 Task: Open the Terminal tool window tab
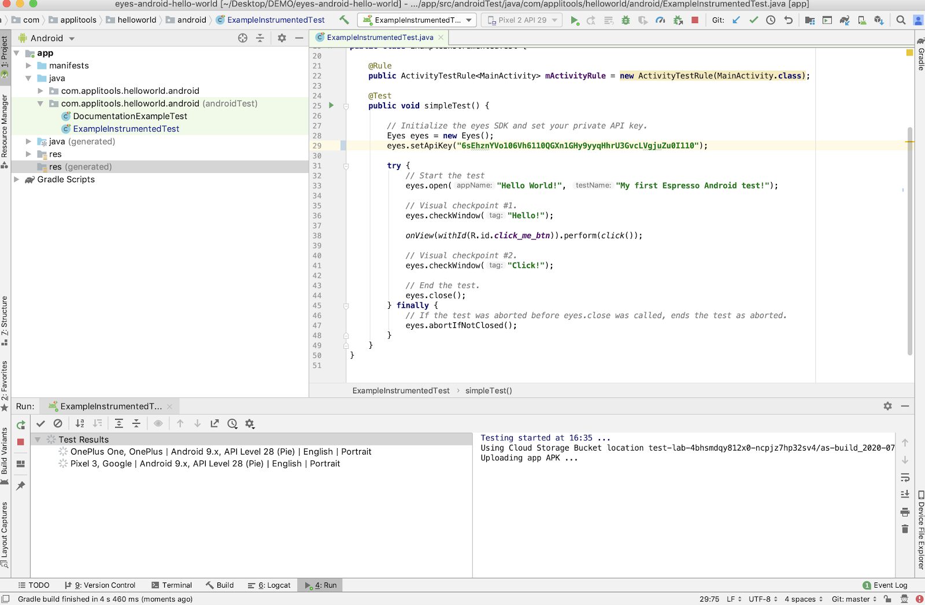(x=172, y=585)
